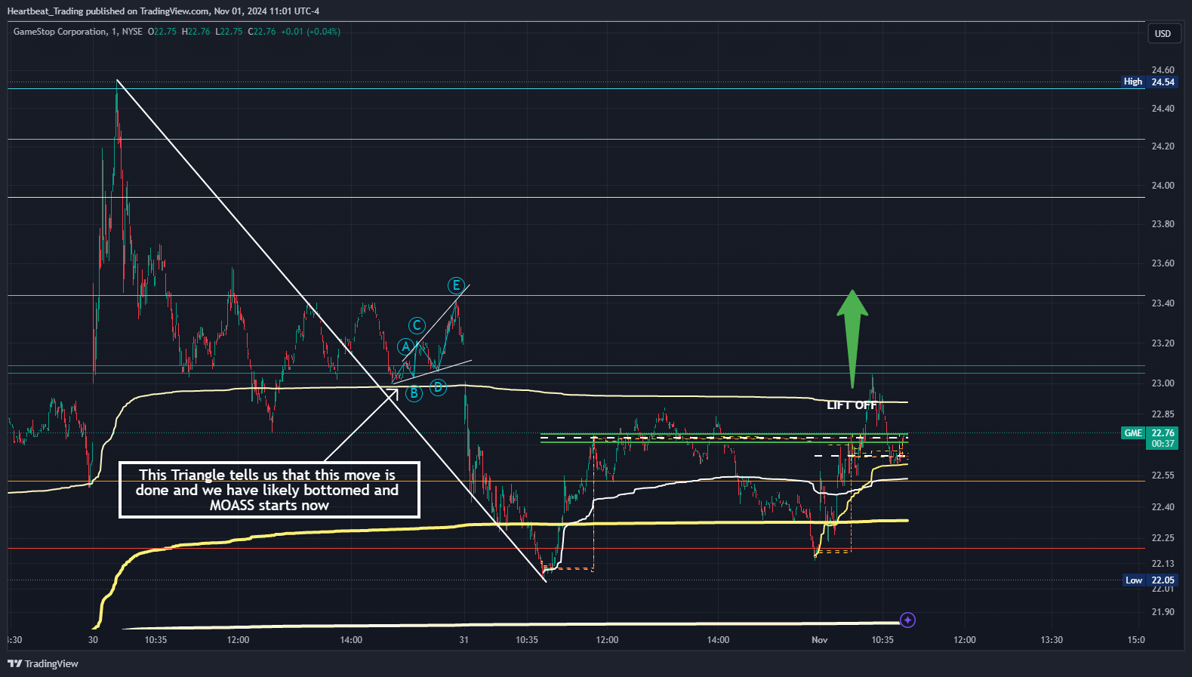
Task: Click the circled C wave label
Action: click(x=417, y=325)
